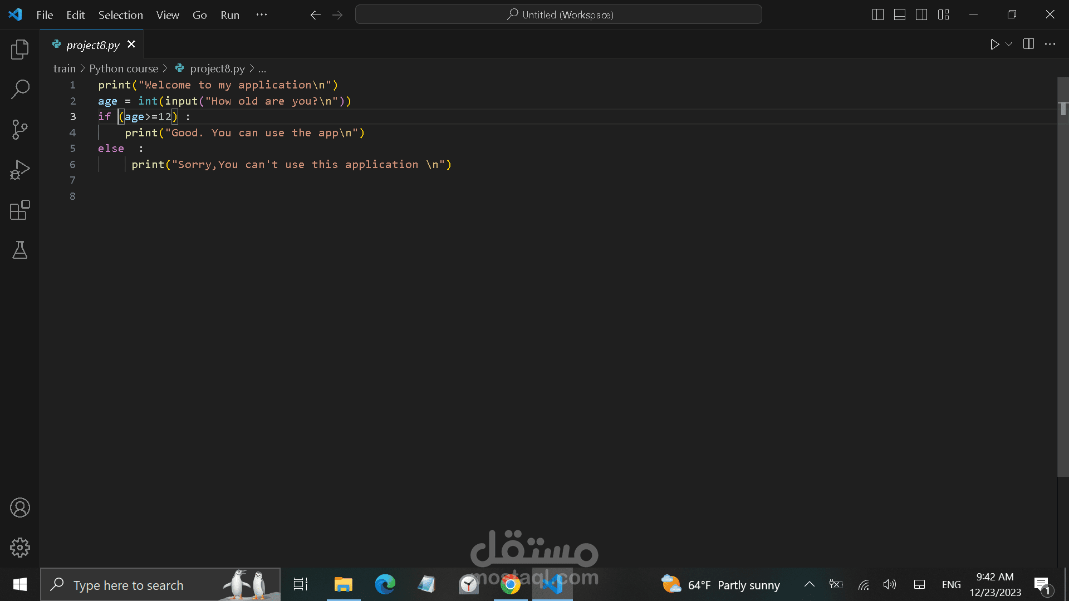Toggle the bottom panel layout
The image size is (1069, 601).
coord(900,15)
